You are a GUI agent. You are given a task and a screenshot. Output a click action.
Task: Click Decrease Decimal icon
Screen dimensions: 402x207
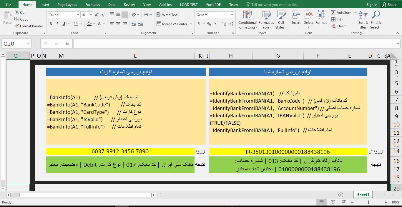(231, 24)
